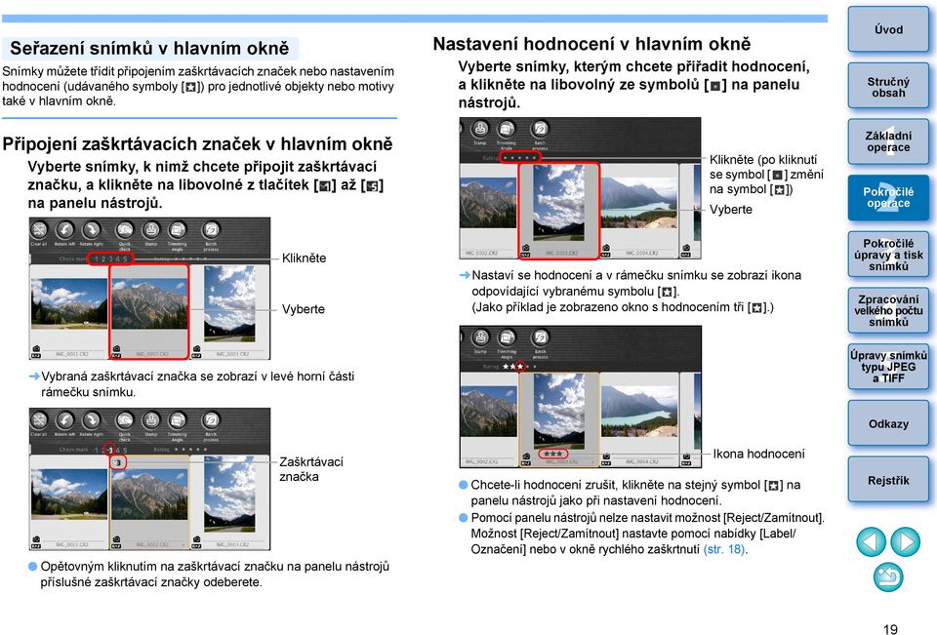
Task: Select the red-framed cloudy sky thumbnail in the top-right screenshot
Action: point(558,211)
